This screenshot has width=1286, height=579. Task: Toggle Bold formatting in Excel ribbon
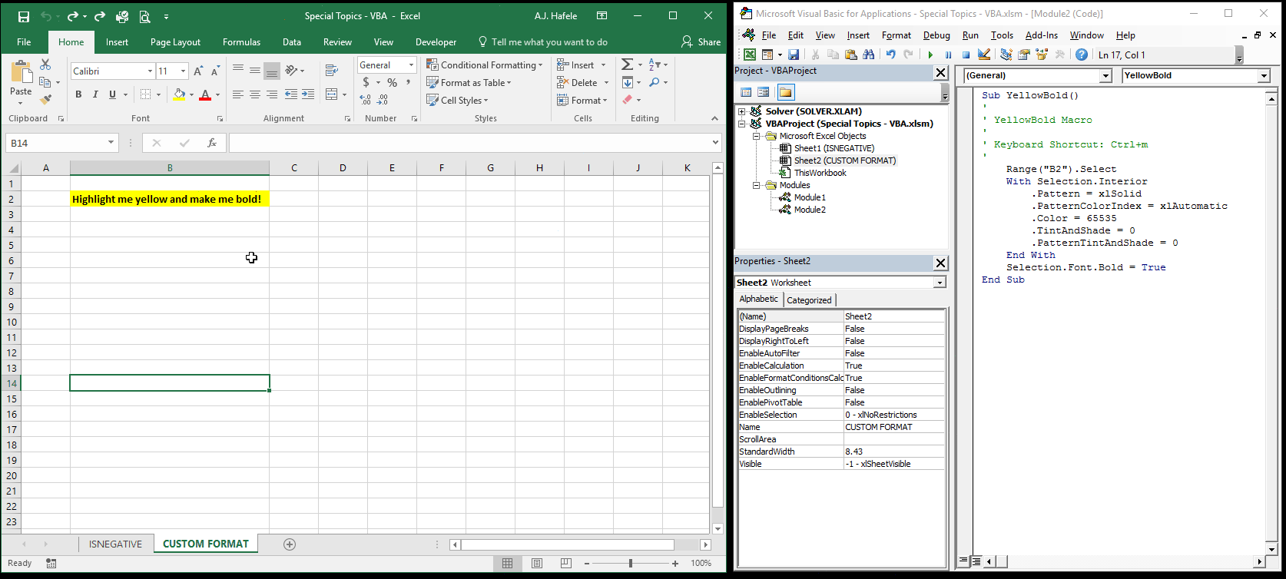point(78,94)
